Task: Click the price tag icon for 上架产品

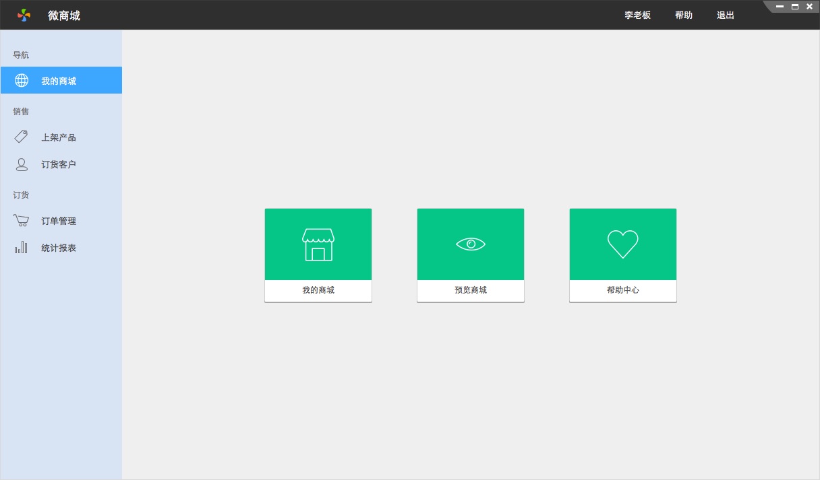Action: [22, 137]
